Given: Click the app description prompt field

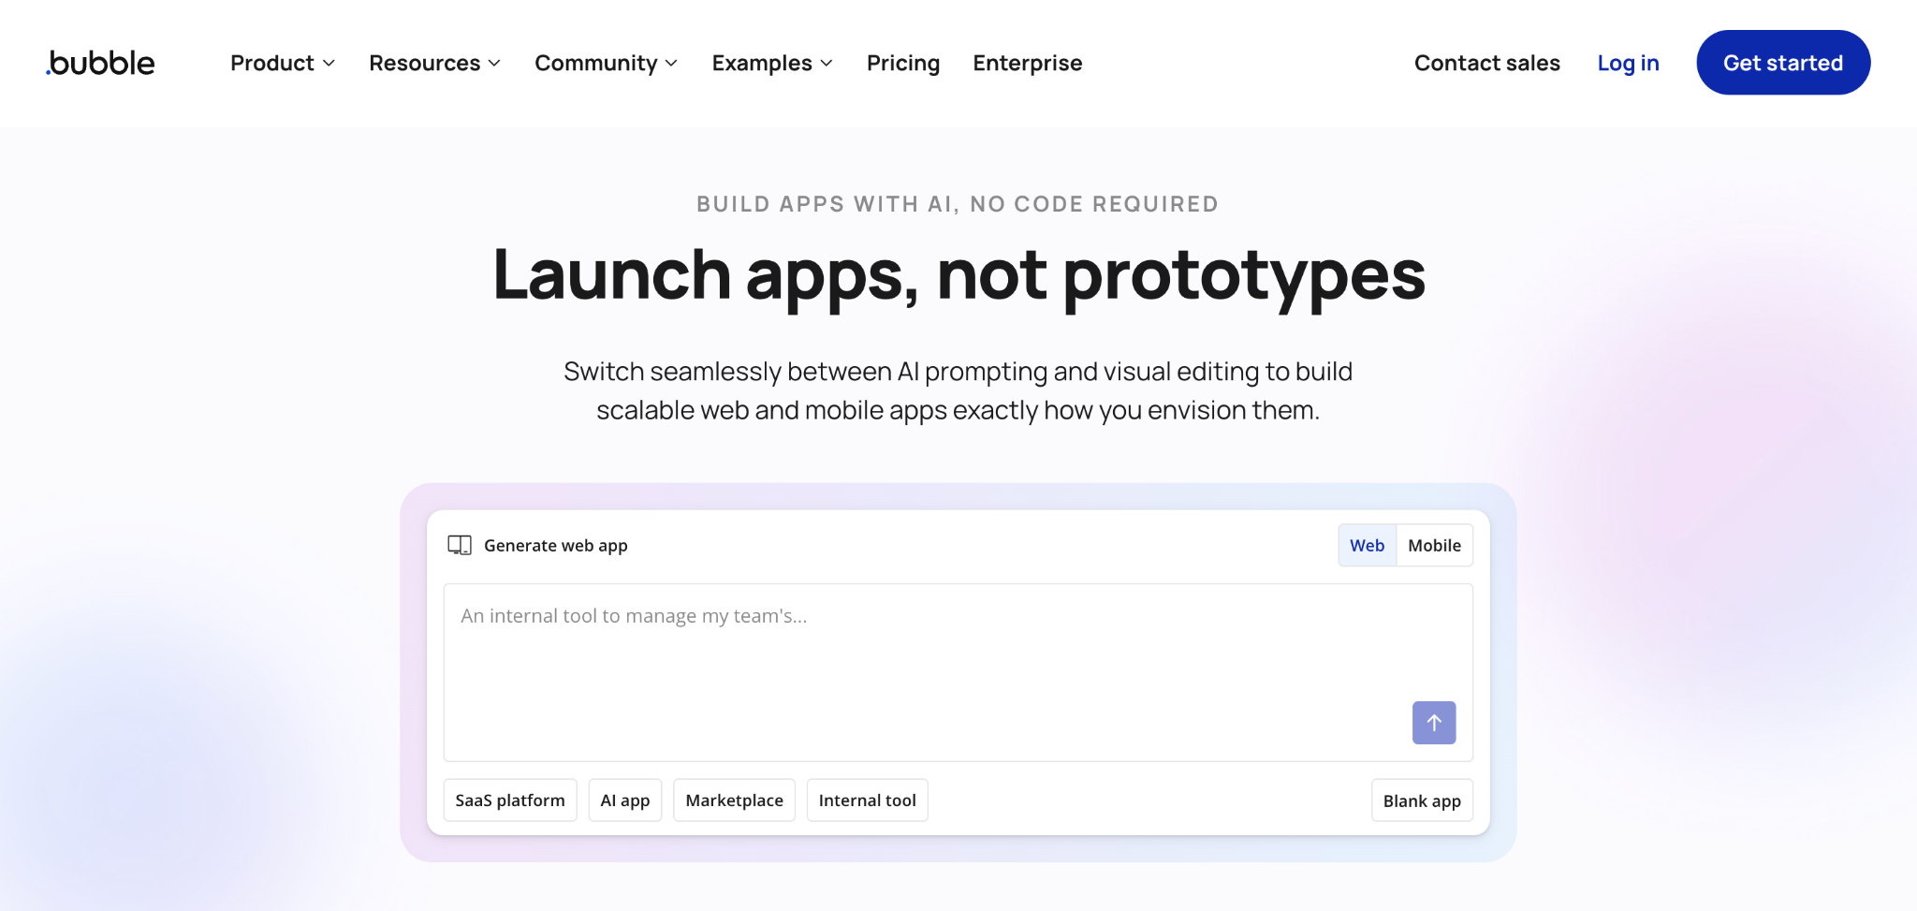Looking at the screenshot, I should pos(958,672).
